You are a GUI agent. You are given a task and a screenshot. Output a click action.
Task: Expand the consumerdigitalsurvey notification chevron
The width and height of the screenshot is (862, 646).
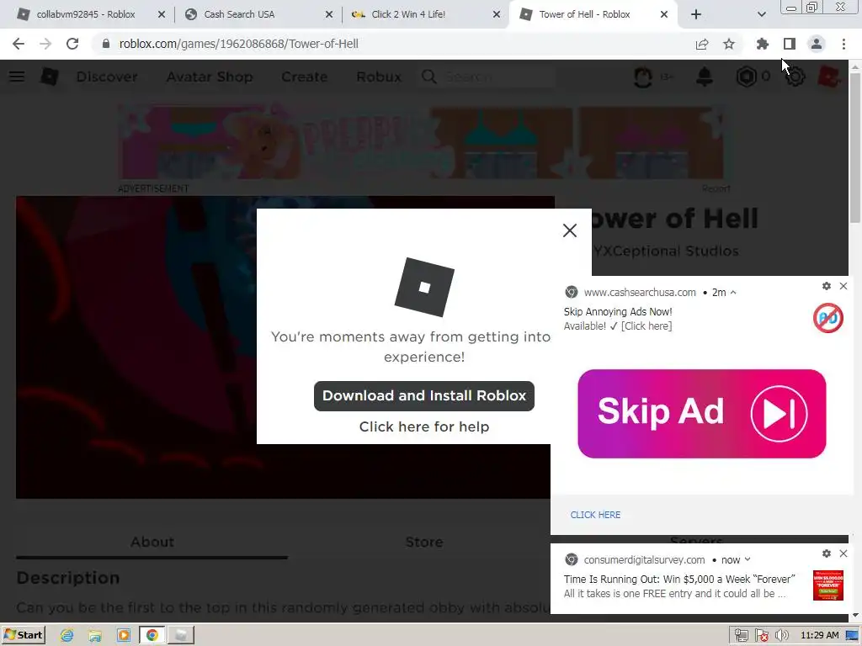[748, 559]
